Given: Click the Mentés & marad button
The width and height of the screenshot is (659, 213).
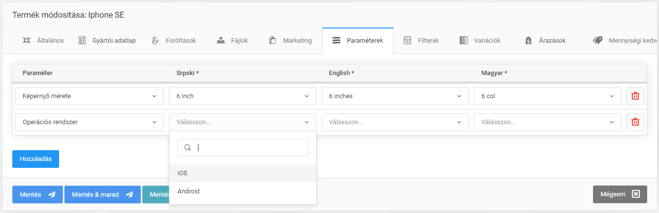Looking at the screenshot, I should coord(102,195).
